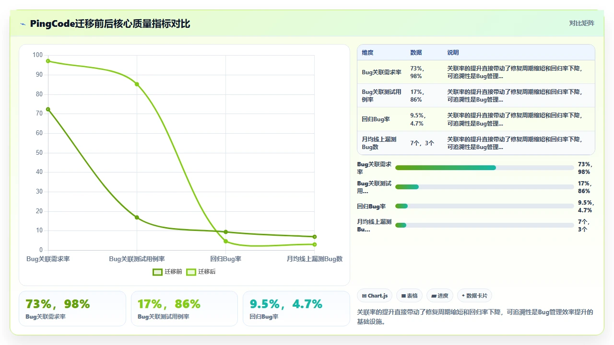
Task: Select the Bug关联需求率 table row cell
Action: pyautogui.click(x=381, y=72)
